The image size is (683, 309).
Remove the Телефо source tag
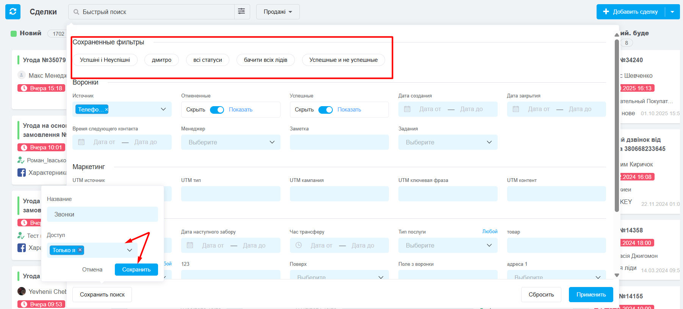107,110
